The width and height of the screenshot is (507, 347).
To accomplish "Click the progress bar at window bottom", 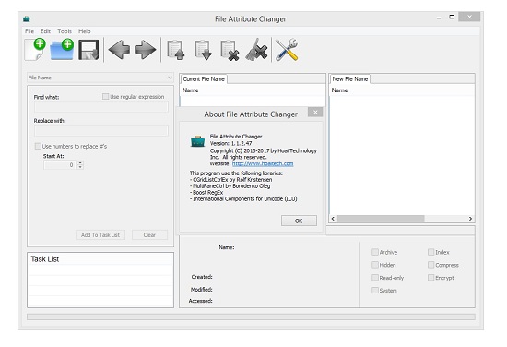I will point(251,317).
